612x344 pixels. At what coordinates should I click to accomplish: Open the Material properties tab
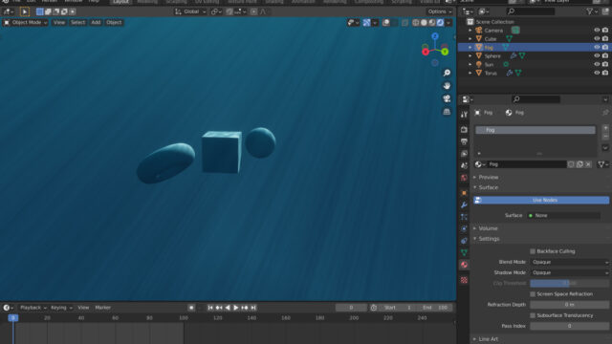pyautogui.click(x=464, y=265)
